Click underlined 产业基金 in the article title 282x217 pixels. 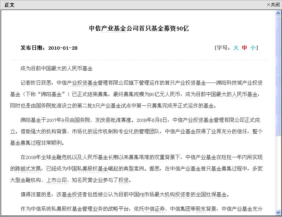coord(113,28)
